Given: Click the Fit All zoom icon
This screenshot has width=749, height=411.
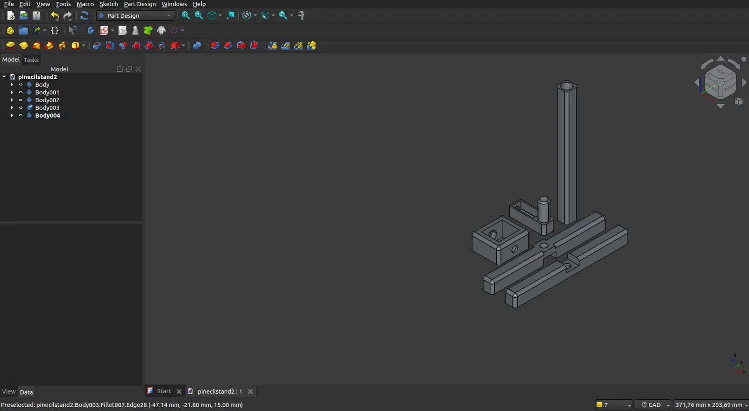Looking at the screenshot, I should (x=186, y=15).
